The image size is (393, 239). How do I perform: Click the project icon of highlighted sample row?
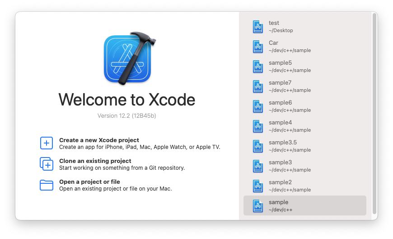click(x=258, y=206)
